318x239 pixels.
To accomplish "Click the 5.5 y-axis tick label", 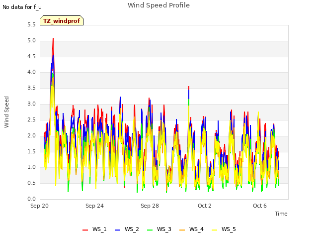I will 31,25.
